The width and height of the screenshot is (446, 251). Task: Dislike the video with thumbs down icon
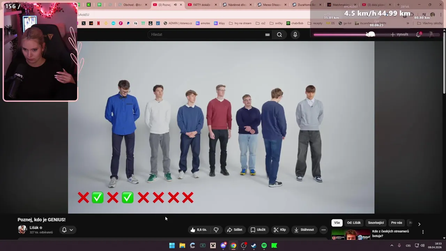(x=216, y=230)
